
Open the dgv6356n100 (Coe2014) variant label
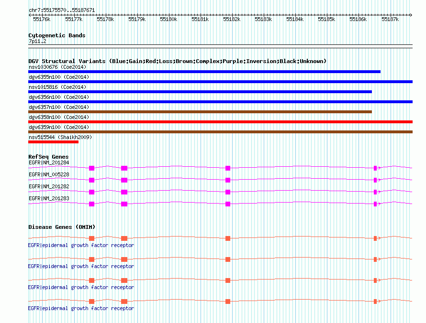point(59,97)
